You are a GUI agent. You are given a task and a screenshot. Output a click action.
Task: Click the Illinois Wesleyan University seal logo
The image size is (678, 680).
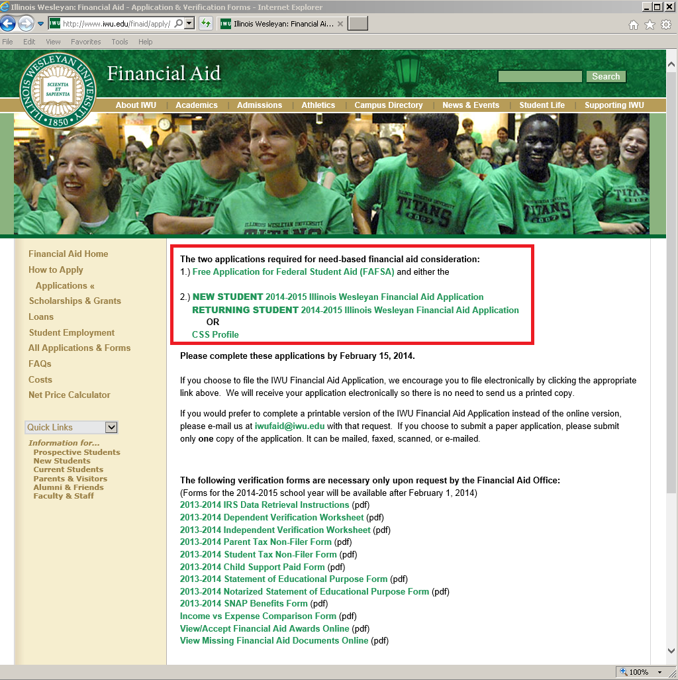58,90
